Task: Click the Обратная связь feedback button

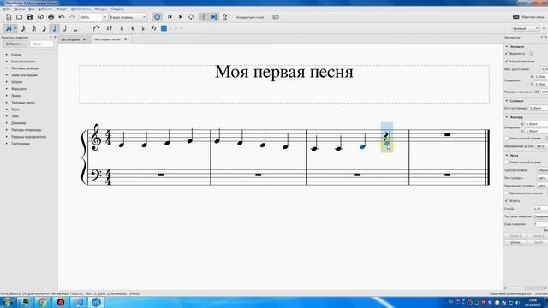Action: click(x=528, y=17)
